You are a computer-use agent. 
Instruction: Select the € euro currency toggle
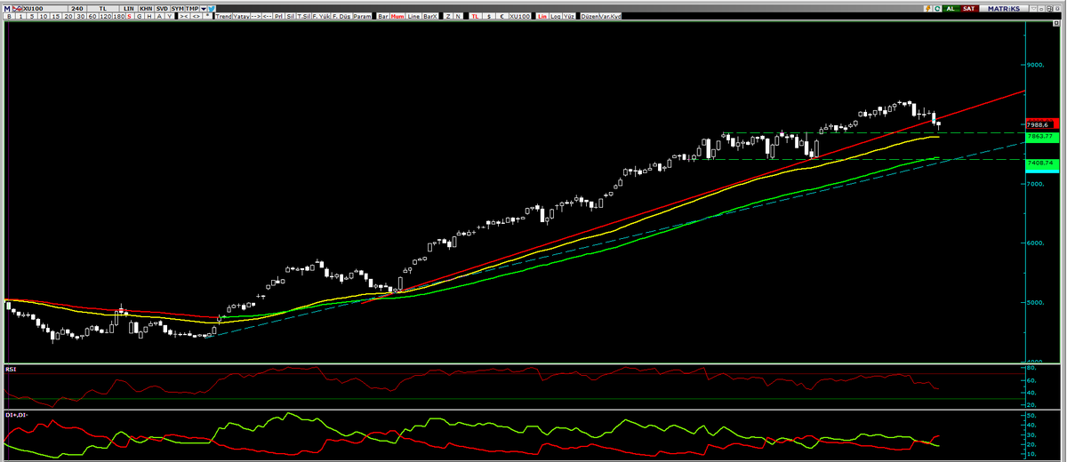501,17
